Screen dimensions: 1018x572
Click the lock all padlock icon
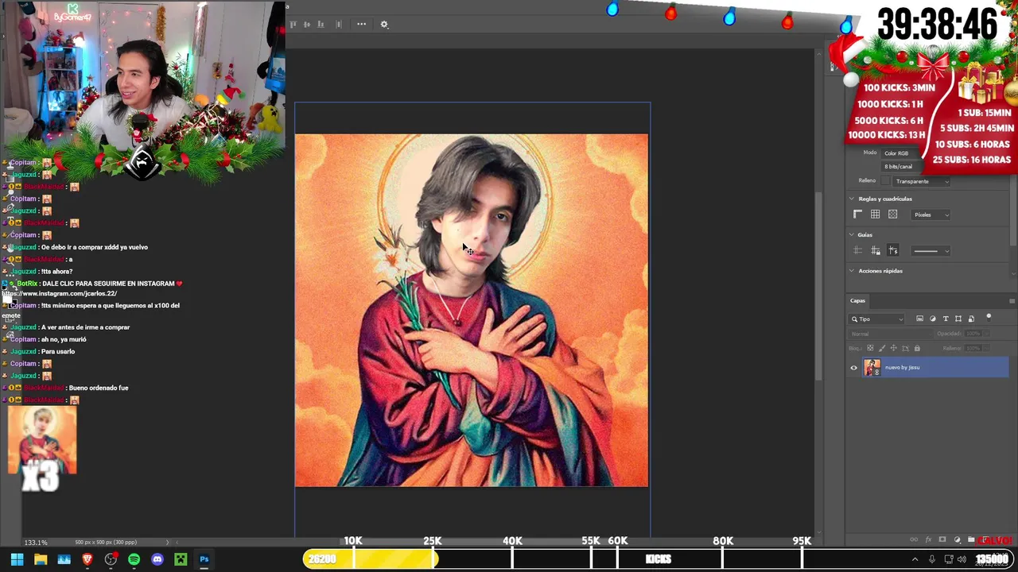point(917,348)
